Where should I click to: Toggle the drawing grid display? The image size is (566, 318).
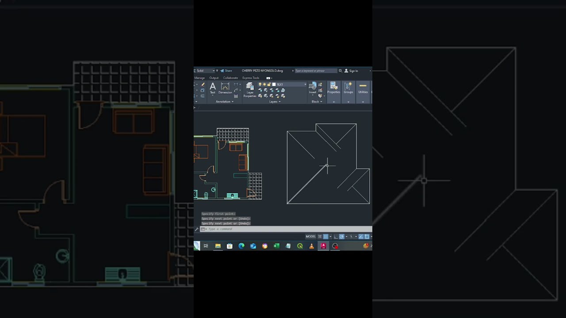click(x=320, y=236)
